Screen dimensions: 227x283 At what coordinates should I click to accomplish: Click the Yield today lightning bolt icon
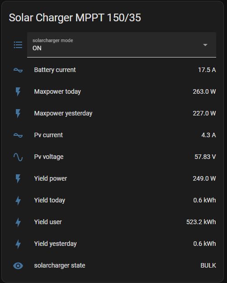pos(18,200)
